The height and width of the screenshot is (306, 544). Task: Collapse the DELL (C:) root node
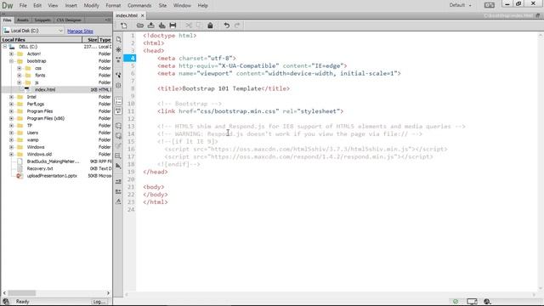[x=5, y=47]
